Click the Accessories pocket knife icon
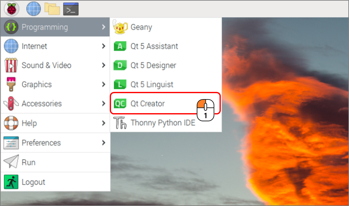 pyautogui.click(x=11, y=103)
